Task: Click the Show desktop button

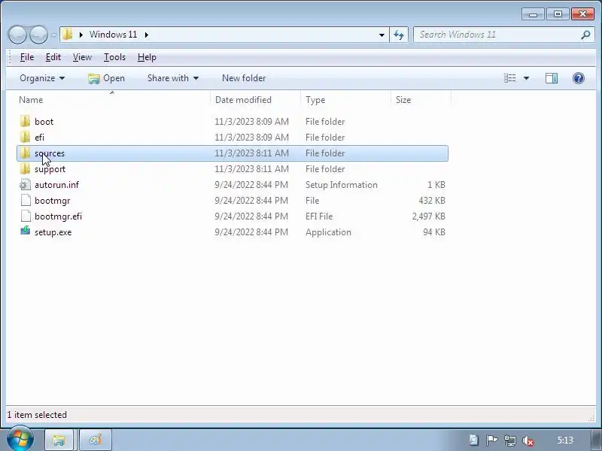Action: pyautogui.click(x=597, y=440)
